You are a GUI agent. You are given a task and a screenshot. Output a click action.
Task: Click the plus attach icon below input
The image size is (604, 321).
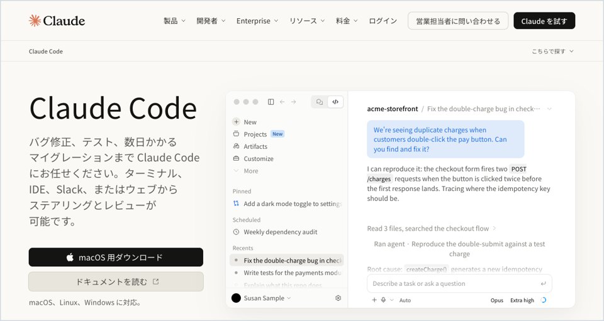[x=374, y=300]
